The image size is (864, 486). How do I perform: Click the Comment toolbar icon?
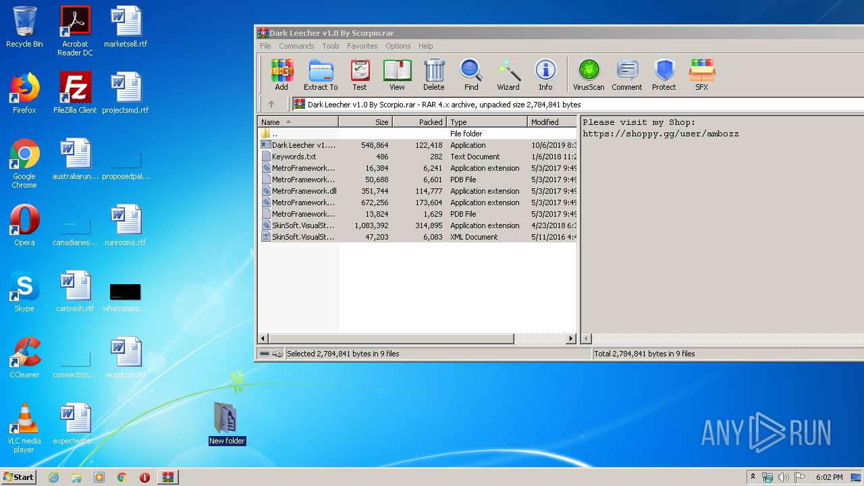coord(627,74)
